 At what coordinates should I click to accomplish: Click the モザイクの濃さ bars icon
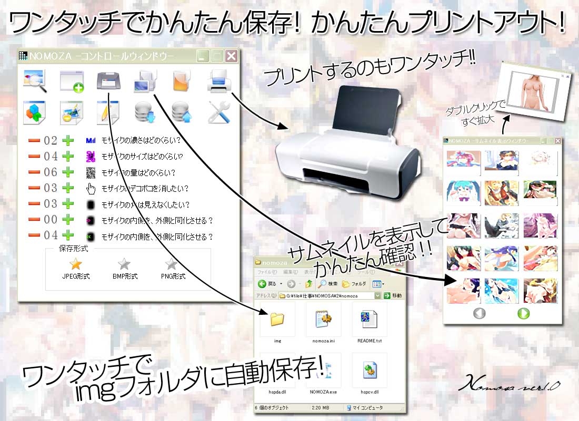[91, 140]
